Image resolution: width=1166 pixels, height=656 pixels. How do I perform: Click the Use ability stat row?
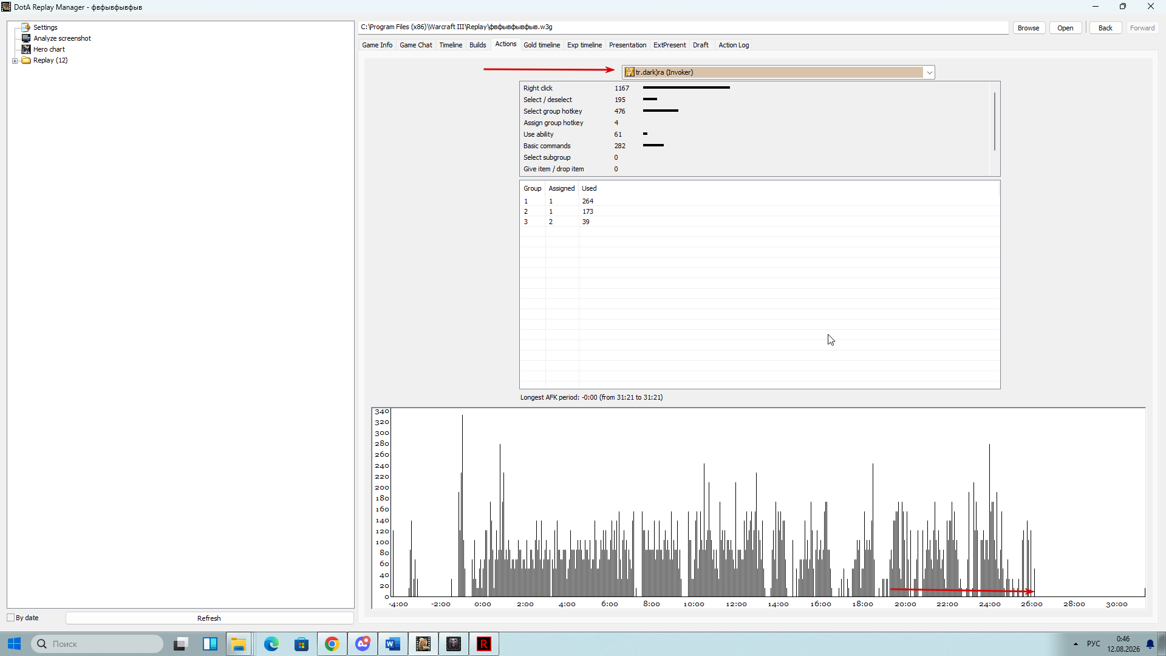[x=755, y=134]
